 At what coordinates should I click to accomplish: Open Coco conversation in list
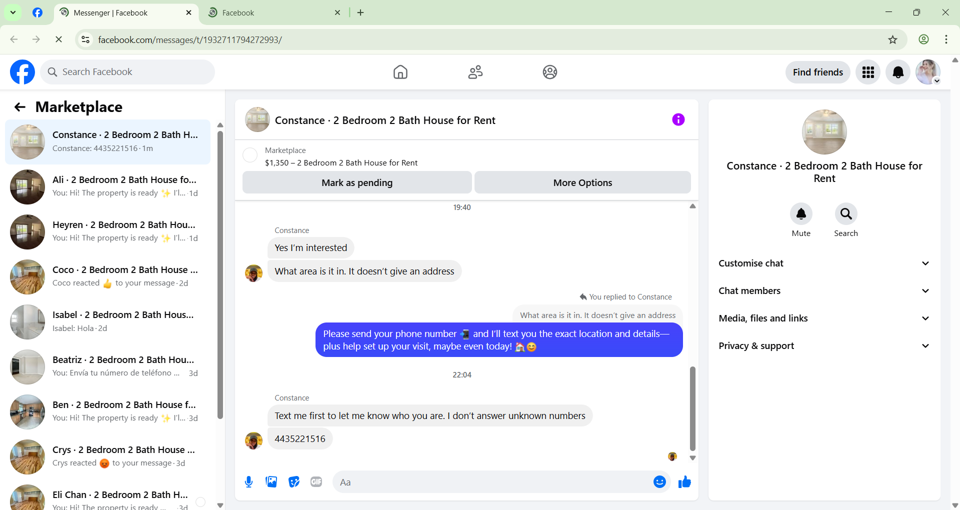[107, 277]
